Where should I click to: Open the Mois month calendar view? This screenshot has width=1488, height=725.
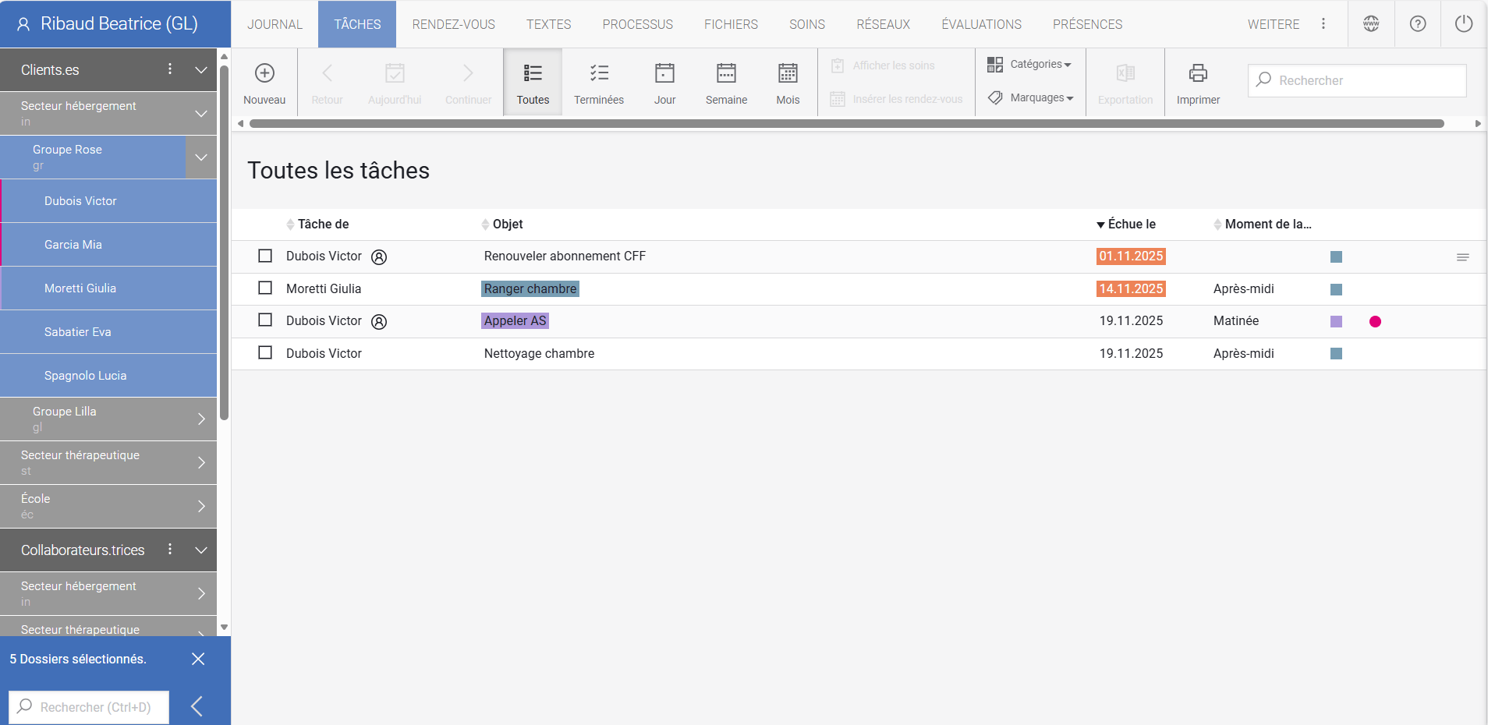[788, 73]
